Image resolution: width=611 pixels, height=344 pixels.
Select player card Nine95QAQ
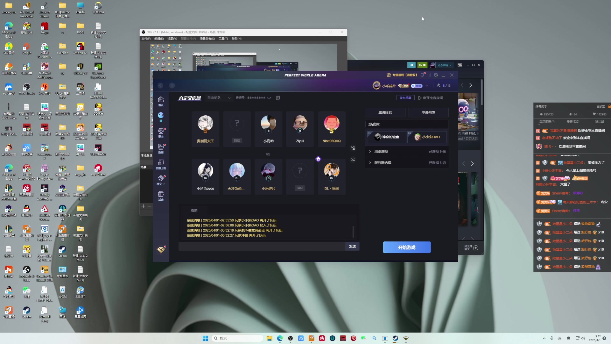point(332,129)
